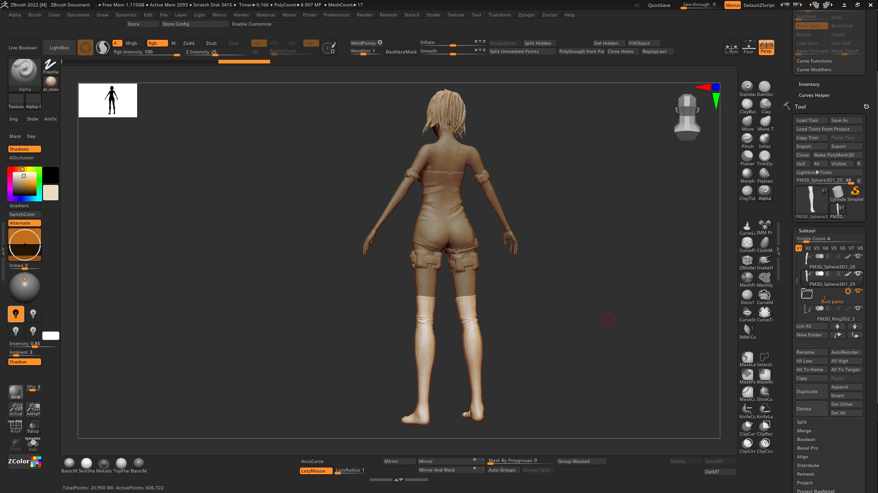Screen dimensions: 878x493
Task: Turn off LazyMouse toggle
Action: 316,471
